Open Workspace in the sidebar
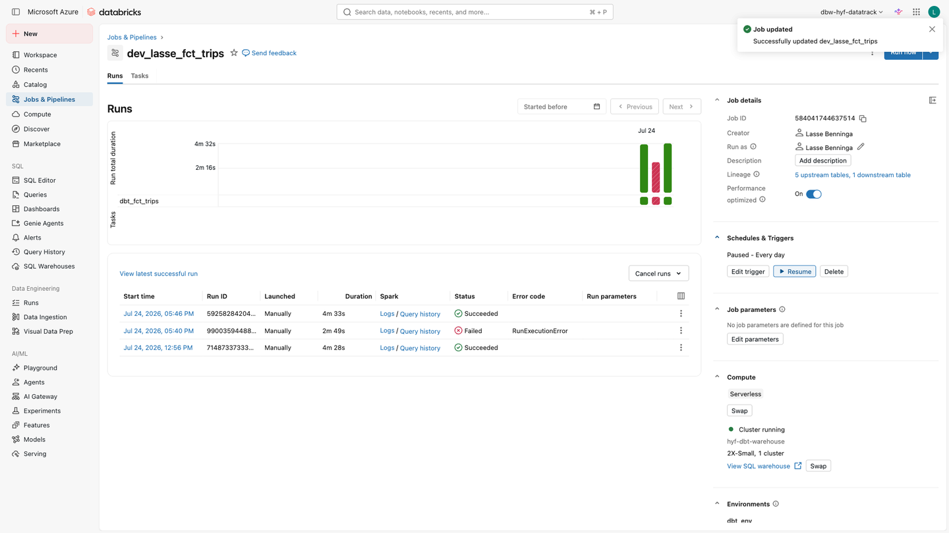 tap(49, 55)
